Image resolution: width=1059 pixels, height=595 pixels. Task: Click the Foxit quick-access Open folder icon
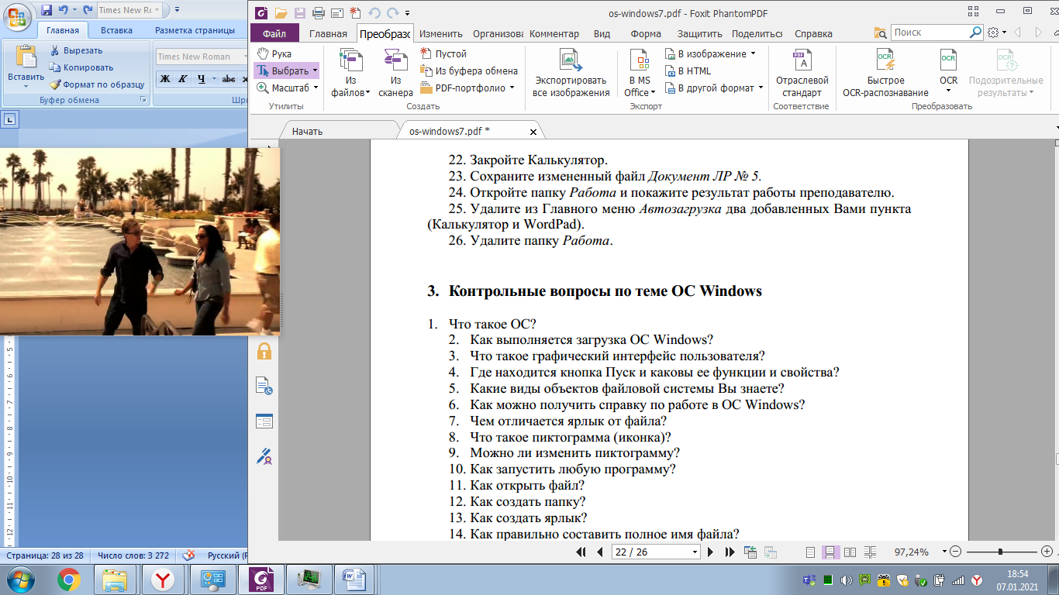coord(281,12)
